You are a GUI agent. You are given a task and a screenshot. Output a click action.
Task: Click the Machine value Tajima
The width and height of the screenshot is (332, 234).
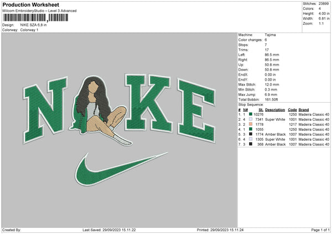click(x=270, y=35)
